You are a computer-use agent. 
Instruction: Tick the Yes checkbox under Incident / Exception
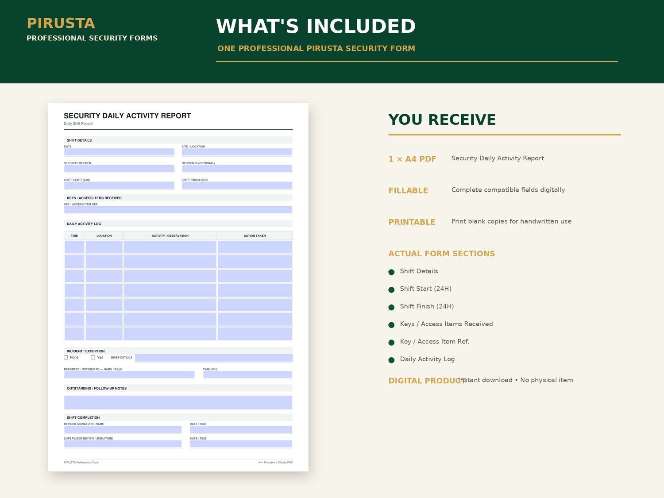[x=93, y=357]
